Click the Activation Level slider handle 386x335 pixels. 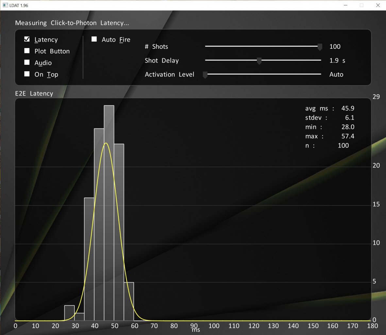pos(205,75)
